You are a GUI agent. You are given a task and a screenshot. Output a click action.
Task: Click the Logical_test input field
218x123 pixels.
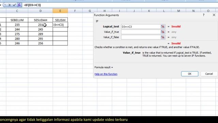click(141, 27)
